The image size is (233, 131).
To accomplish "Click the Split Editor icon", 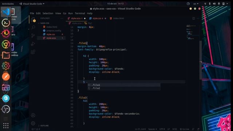I will [x=193, y=19].
